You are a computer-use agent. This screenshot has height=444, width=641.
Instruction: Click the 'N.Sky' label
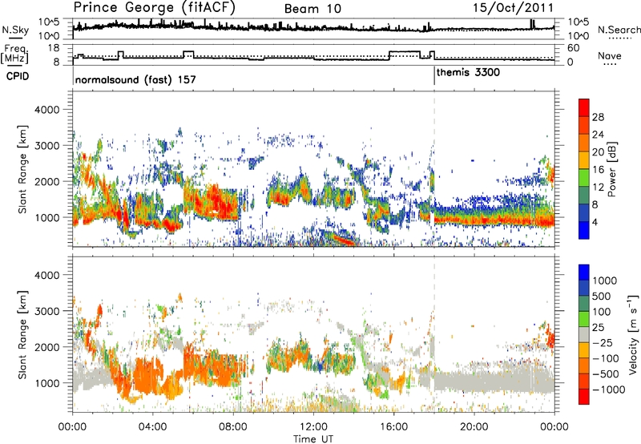pos(15,30)
